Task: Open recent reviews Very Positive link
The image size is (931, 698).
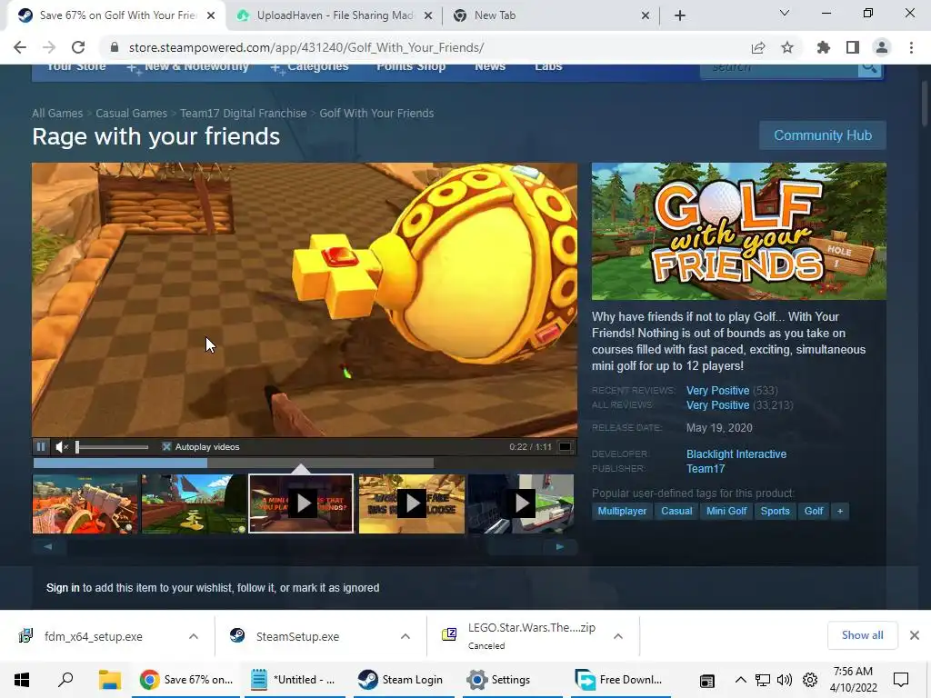Action: click(717, 391)
